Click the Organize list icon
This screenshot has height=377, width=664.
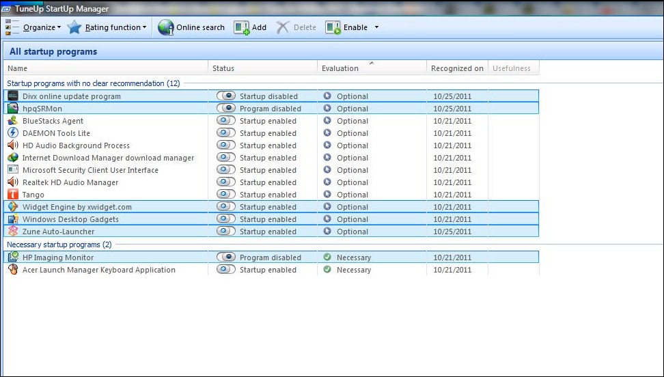pos(12,27)
